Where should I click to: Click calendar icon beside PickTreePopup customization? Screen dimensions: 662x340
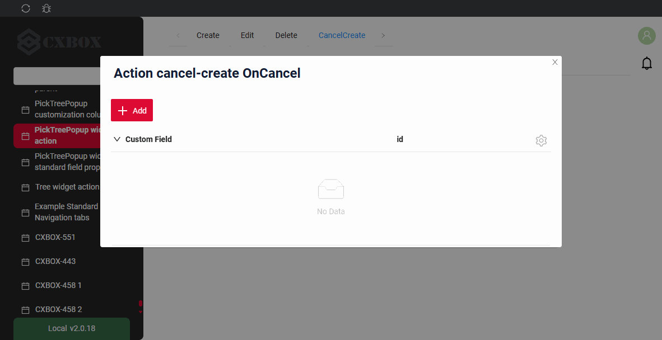point(25,110)
